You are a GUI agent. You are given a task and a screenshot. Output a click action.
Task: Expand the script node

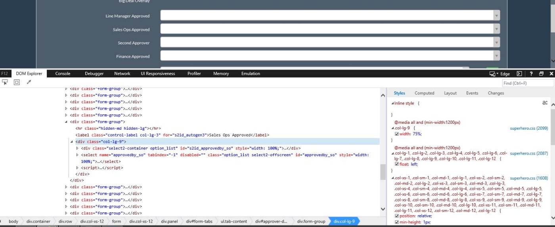[77, 168]
